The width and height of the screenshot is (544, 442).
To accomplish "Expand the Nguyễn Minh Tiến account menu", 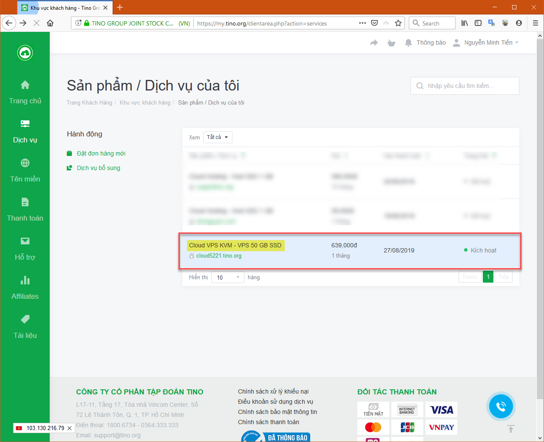I will pos(486,42).
